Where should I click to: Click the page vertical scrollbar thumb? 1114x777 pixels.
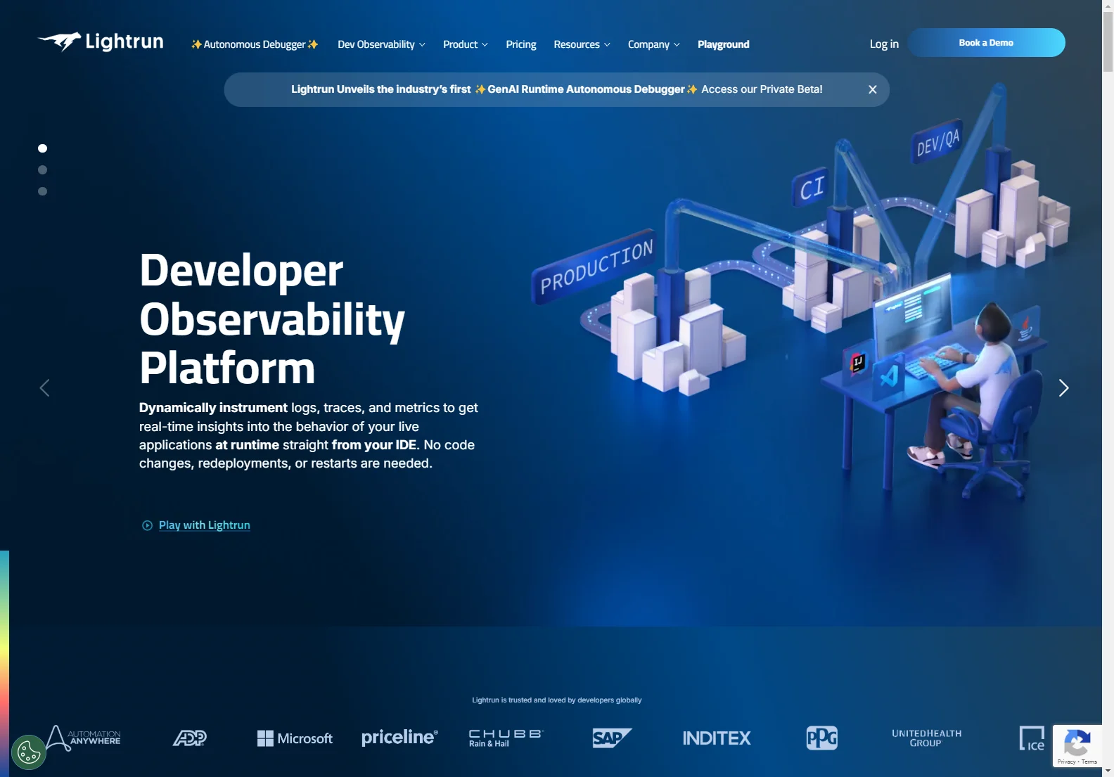coord(1108,41)
